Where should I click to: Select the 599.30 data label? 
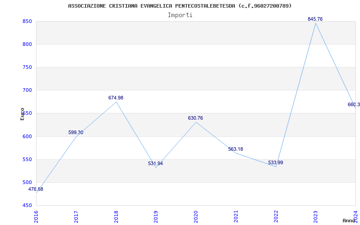[x=76, y=132]
